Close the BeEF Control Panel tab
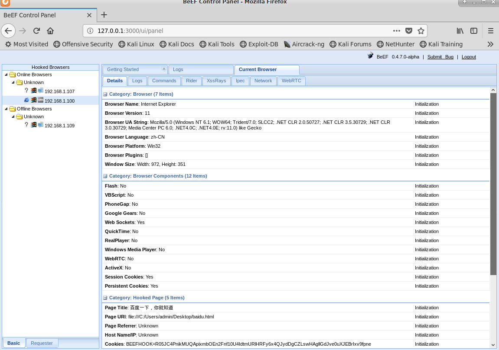This screenshot has width=499, height=350. [89, 15]
